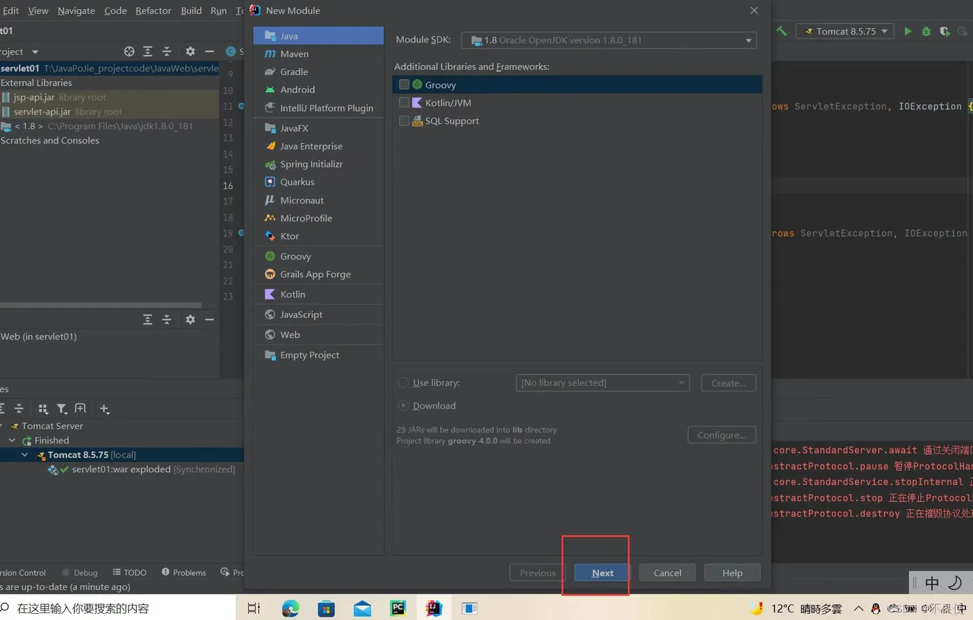
Task: Open the Edit menu
Action: coord(10,10)
